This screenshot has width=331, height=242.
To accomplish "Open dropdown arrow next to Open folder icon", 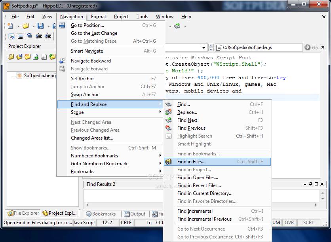I will click(x=34, y=26).
